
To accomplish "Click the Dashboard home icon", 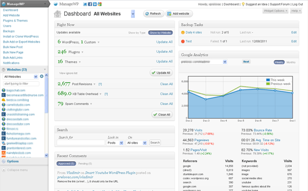I will pos(57,14).
